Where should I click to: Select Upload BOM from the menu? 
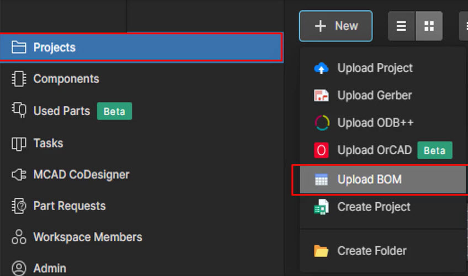click(x=369, y=180)
